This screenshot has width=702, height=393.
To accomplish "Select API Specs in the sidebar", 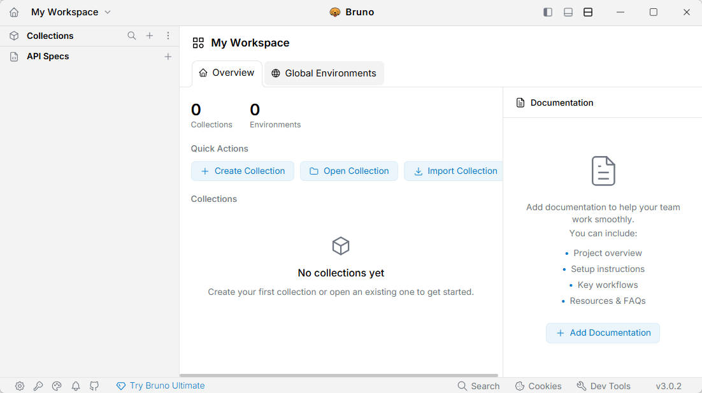I will (47, 57).
